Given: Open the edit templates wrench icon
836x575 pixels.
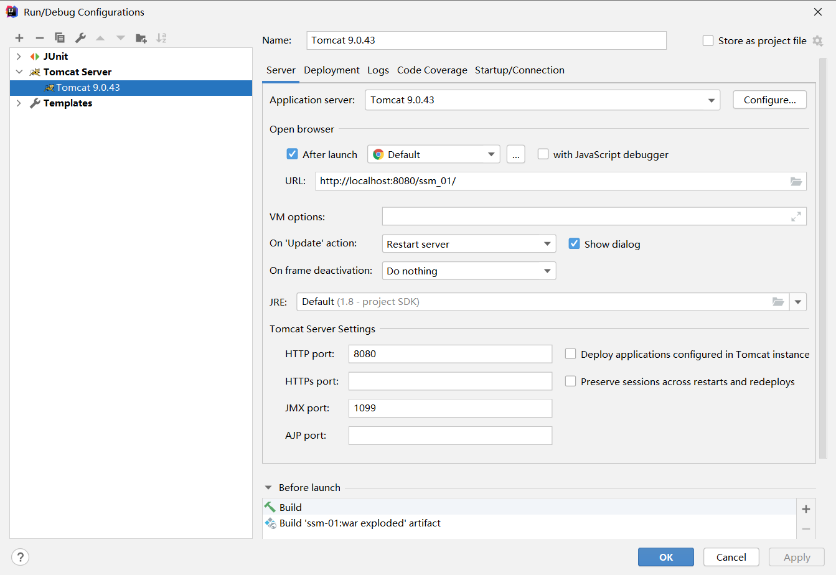Looking at the screenshot, I should (80, 38).
